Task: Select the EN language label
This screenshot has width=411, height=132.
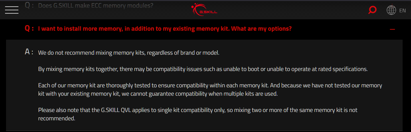Action: tap(402, 11)
